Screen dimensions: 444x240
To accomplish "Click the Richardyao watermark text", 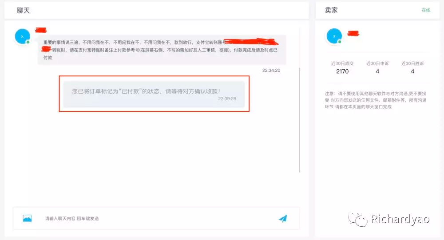I will click(400, 220).
